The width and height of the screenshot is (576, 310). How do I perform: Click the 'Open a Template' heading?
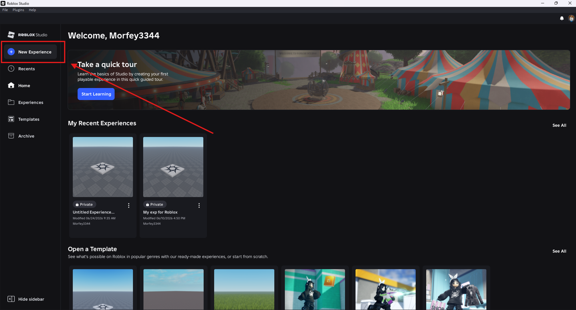pos(92,249)
